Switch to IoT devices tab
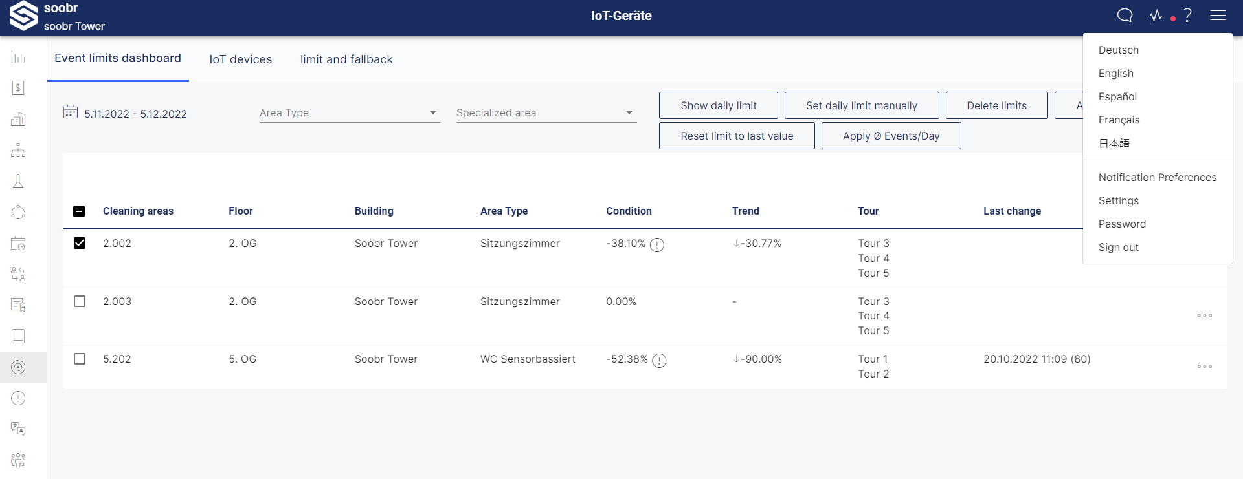Image resolution: width=1243 pixels, height=479 pixels. (x=241, y=59)
